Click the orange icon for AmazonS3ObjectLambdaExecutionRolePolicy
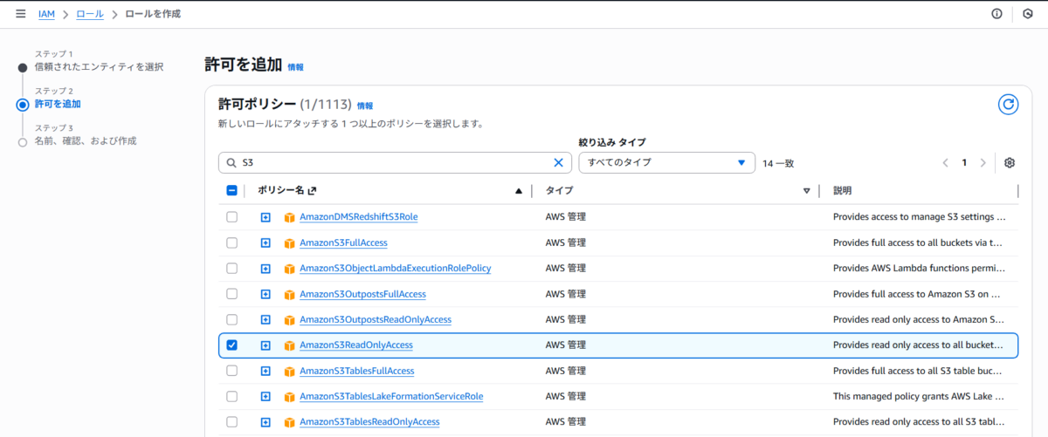This screenshot has width=1048, height=437. click(x=290, y=269)
